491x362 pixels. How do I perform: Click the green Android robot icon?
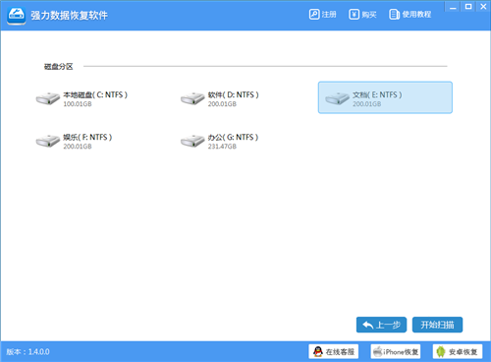pos(441,351)
